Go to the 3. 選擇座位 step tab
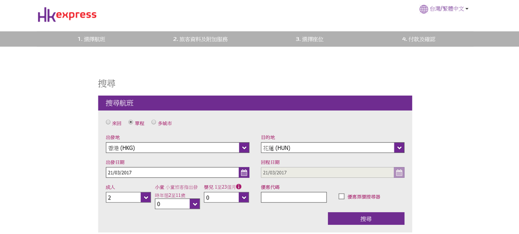Image resolution: width=519 pixels, height=234 pixels. pos(310,39)
